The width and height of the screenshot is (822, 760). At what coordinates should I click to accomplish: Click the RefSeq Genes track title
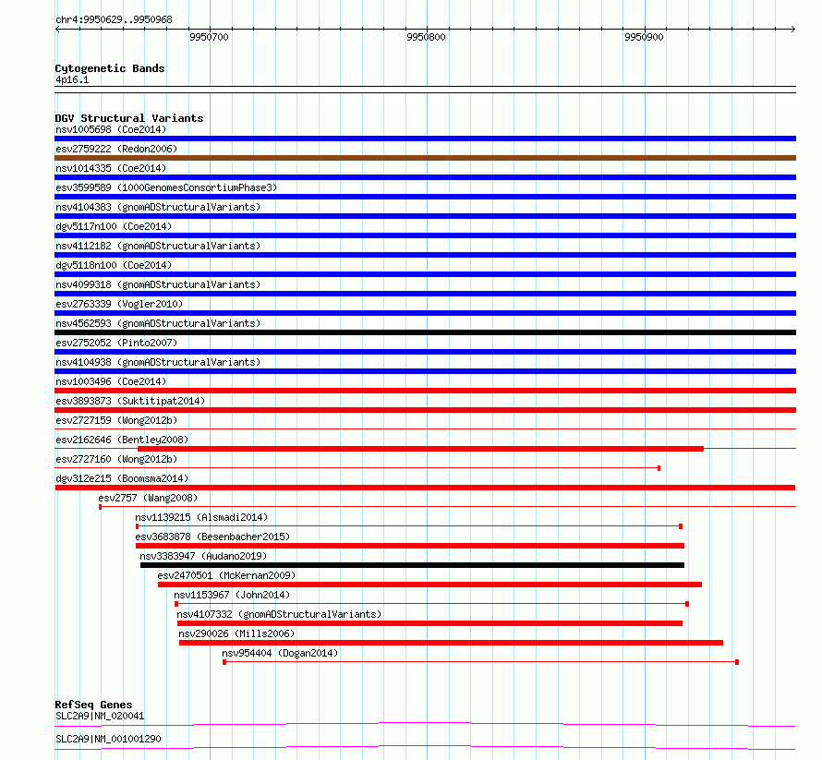point(93,705)
